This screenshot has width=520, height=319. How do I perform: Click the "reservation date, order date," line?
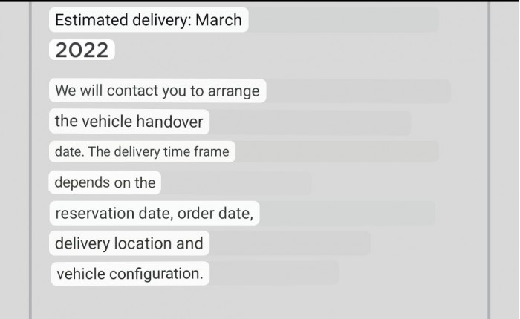155,214
